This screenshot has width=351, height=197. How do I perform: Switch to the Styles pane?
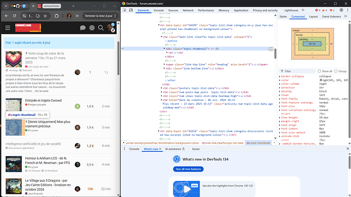[x=283, y=17]
